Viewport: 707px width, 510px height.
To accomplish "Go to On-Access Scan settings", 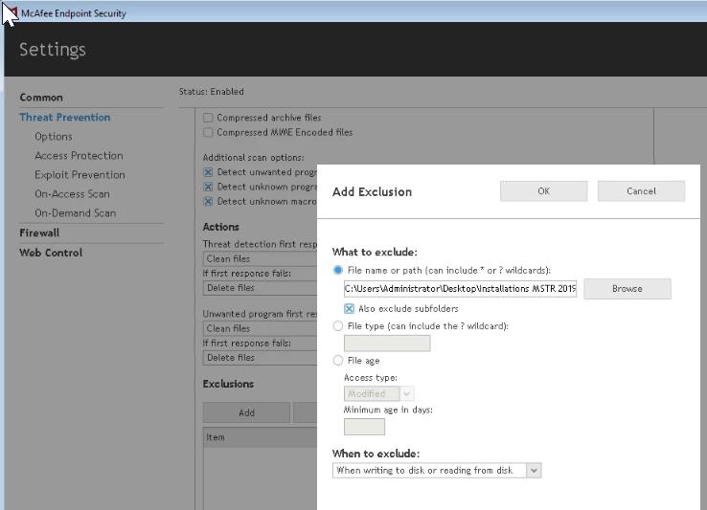I will tap(72, 193).
